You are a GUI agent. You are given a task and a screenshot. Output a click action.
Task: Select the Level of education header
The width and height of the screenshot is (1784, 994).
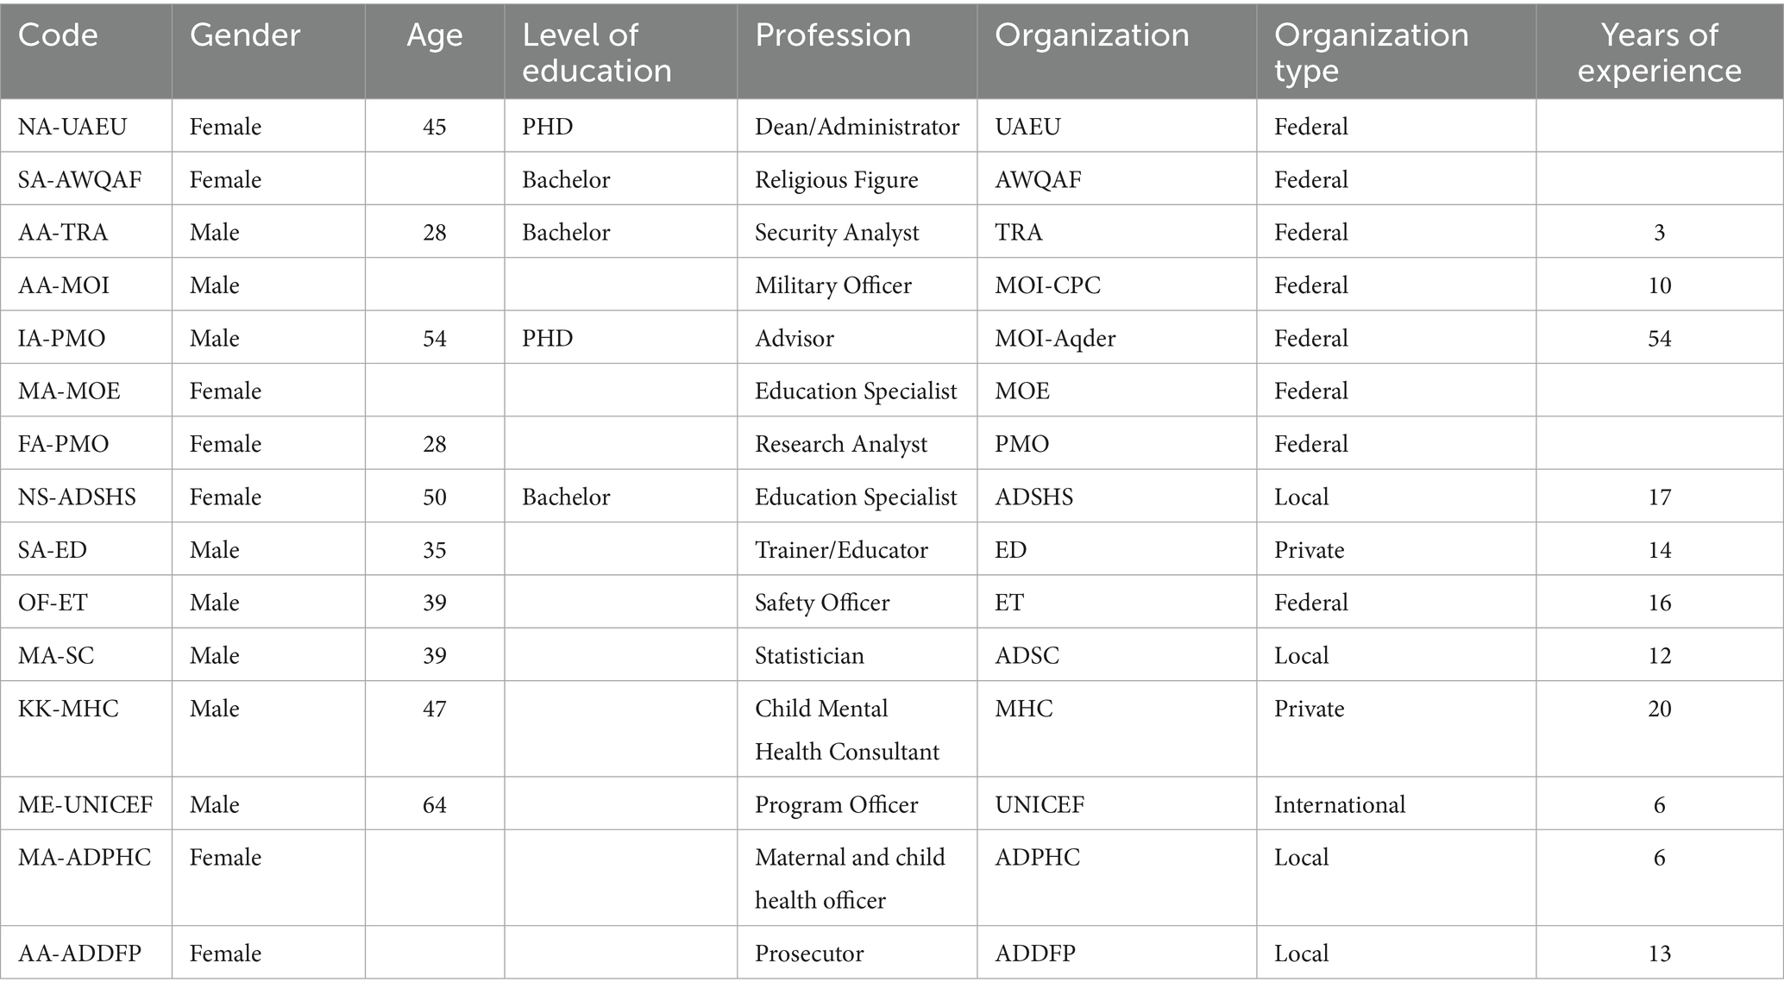tap(596, 53)
